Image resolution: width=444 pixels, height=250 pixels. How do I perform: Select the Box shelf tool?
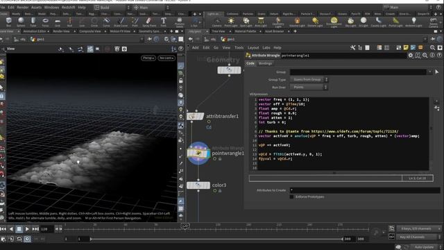click(9, 22)
